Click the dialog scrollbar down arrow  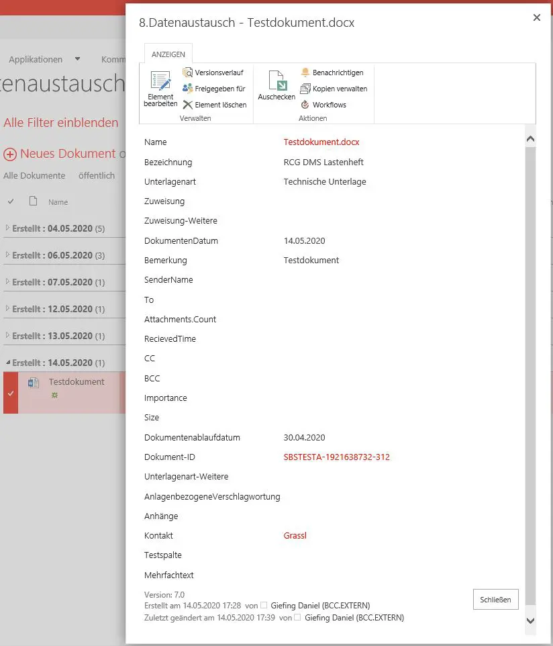click(531, 621)
